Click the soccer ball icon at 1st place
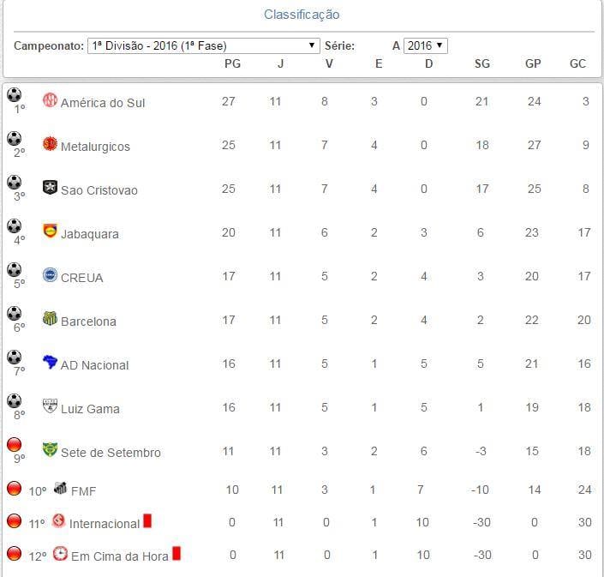Image resolution: width=604 pixels, height=577 pixels. click(x=14, y=94)
